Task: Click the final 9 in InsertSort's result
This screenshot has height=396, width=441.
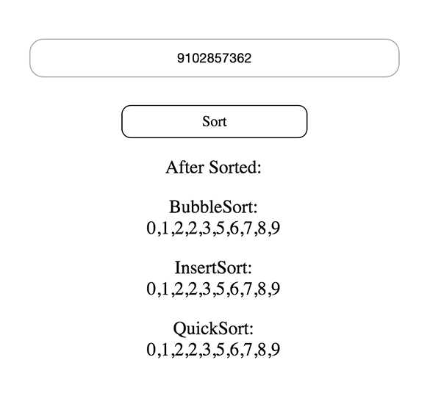Action: tap(276, 289)
